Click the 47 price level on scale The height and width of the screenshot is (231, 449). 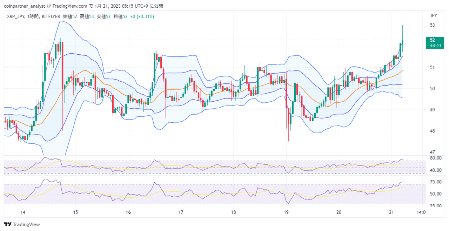432,152
